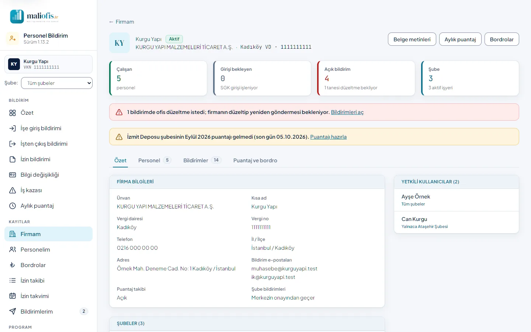Click the red alert warning triangle icon
Viewport: 531px width, 332px height.
coord(119,112)
